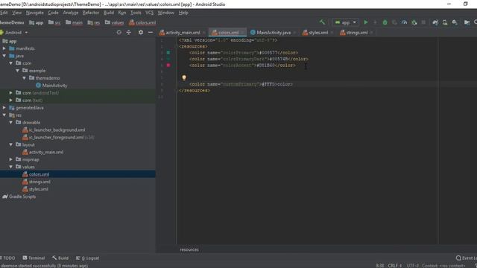Click the yellow lightbulb intention icon
This screenshot has height=268, width=477.
(x=184, y=77)
